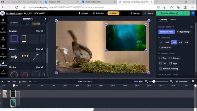Add the pink circle element

25,75
